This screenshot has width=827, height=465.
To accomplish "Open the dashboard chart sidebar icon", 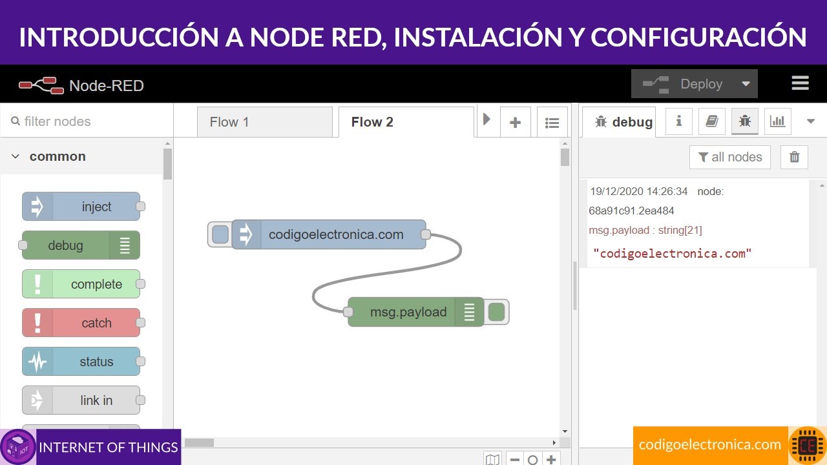I will pos(778,121).
